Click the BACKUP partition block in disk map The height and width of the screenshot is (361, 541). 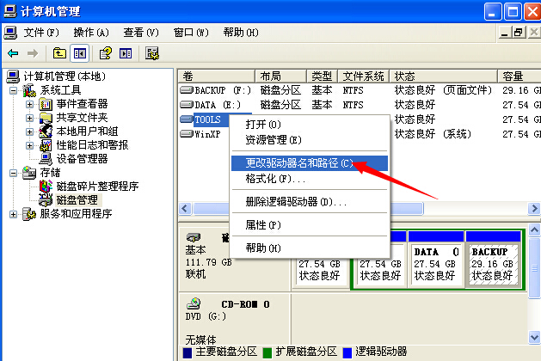(x=494, y=264)
